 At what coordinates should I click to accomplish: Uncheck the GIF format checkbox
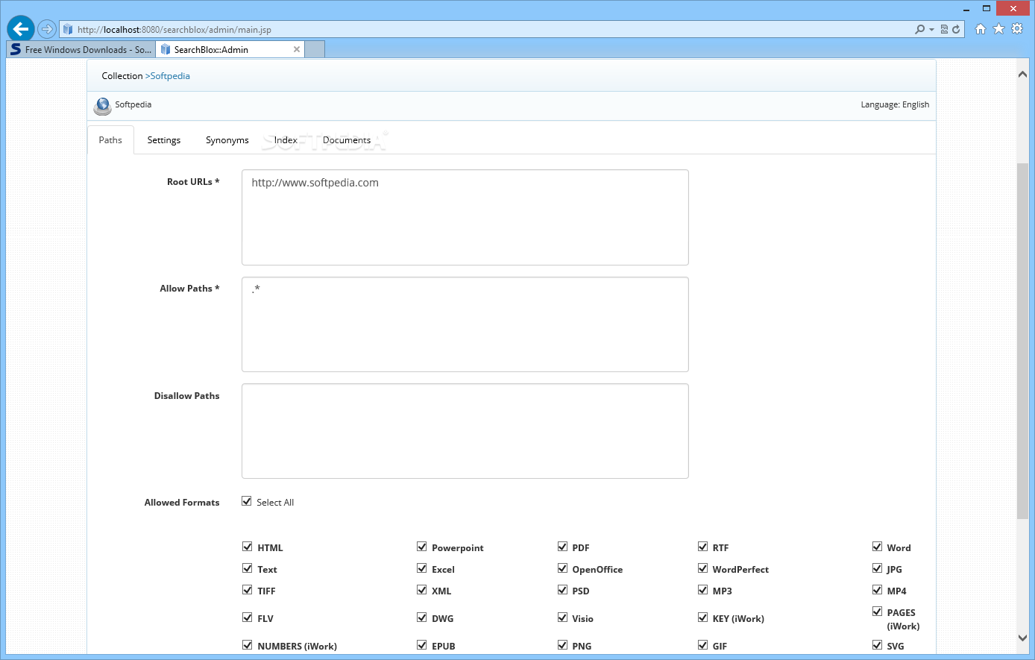pos(702,645)
